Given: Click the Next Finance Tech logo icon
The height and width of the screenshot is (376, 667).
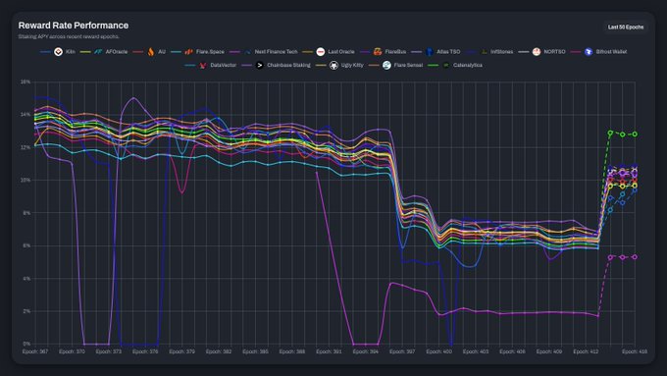Looking at the screenshot, I should point(247,51).
